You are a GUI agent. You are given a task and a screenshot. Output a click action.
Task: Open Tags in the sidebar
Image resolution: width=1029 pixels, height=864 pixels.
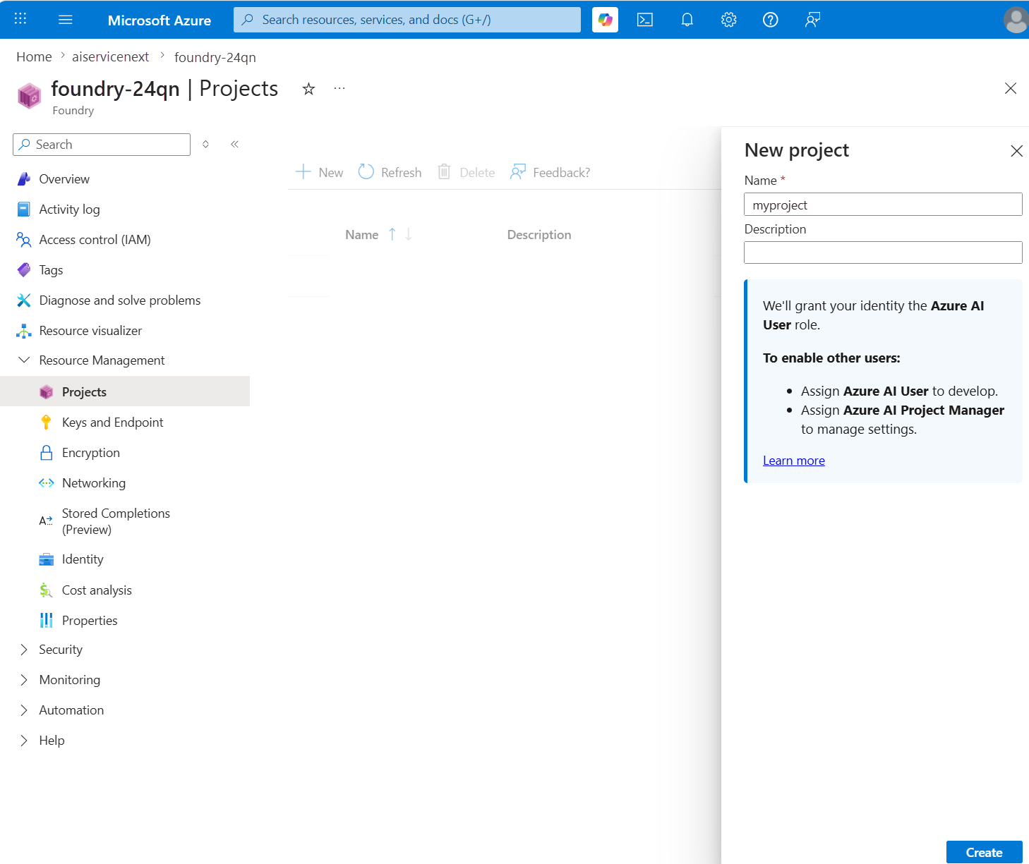pyautogui.click(x=51, y=270)
